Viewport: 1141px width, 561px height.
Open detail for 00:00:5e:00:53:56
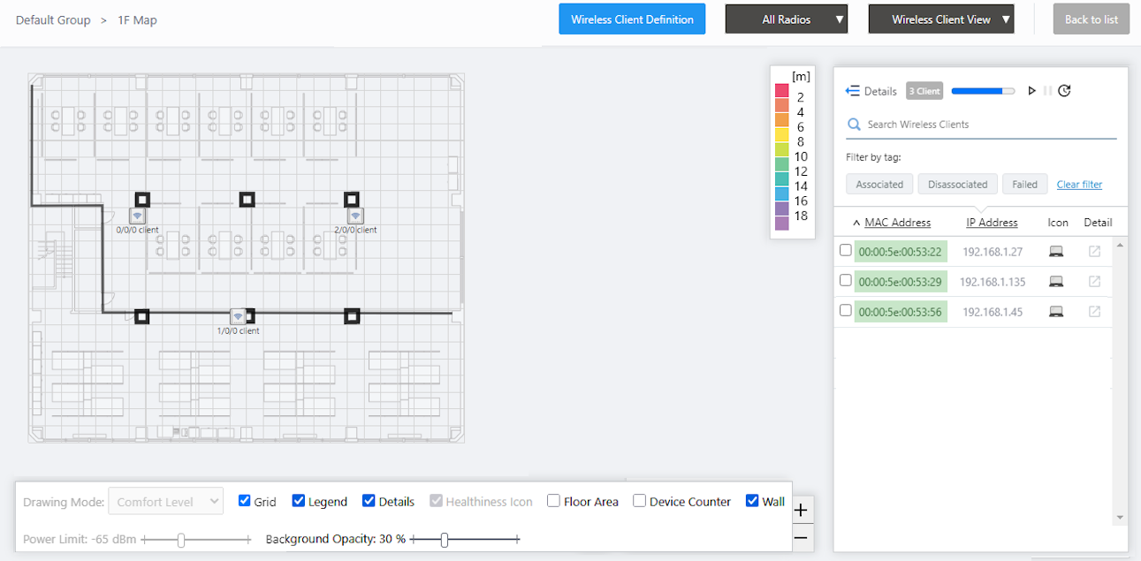pyautogui.click(x=1095, y=312)
